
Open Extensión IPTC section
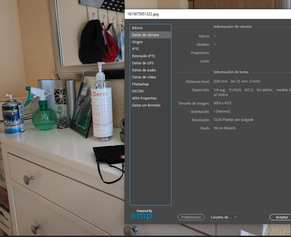pos(150,56)
